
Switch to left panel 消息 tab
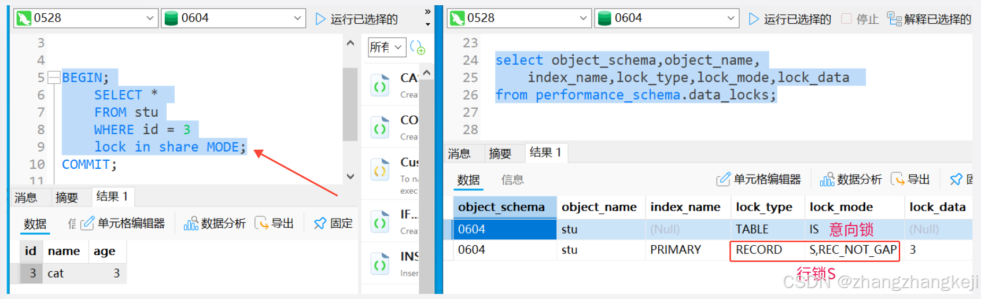tap(26, 198)
